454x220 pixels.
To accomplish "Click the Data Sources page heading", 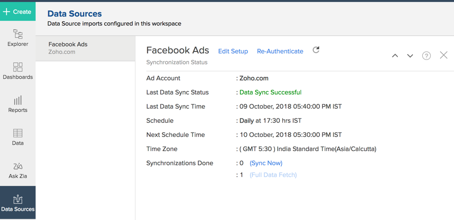I will pyautogui.click(x=74, y=14).
